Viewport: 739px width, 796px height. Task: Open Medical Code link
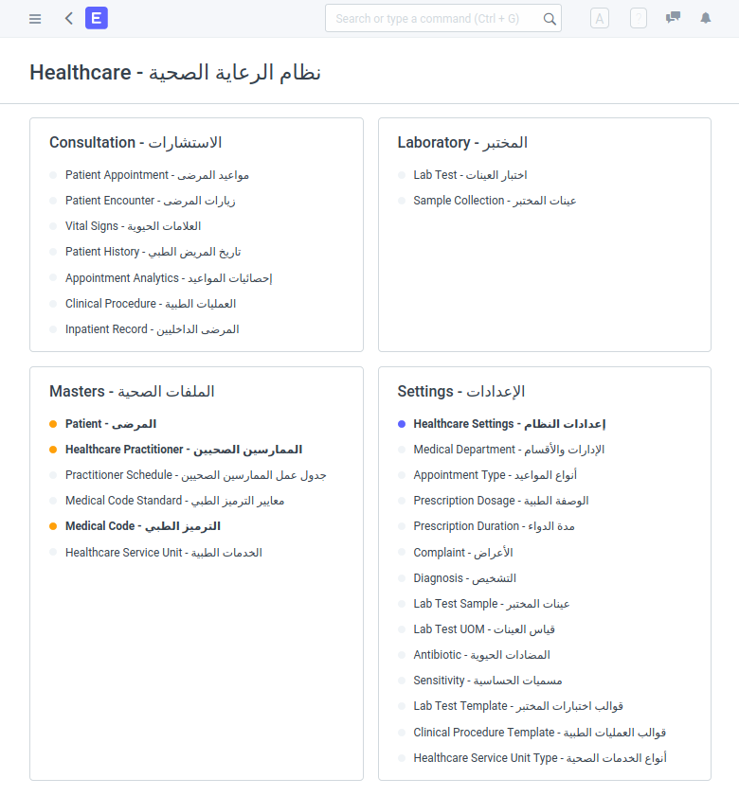[x=143, y=526]
